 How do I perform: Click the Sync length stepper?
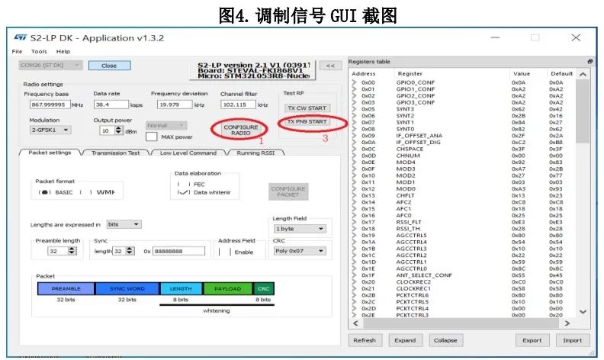click(x=130, y=251)
